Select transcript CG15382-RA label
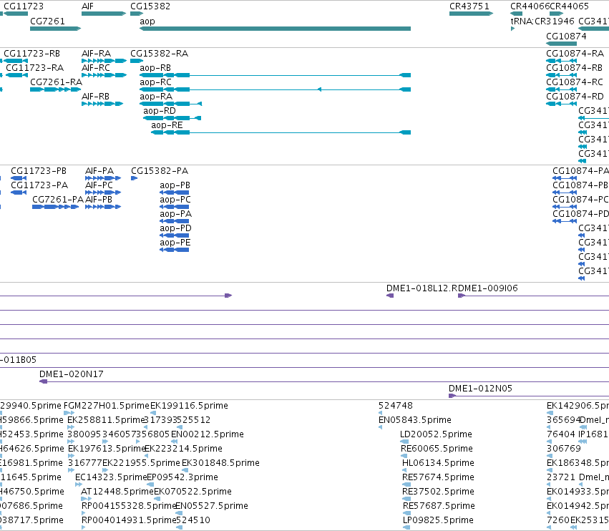 pyautogui.click(x=160, y=53)
